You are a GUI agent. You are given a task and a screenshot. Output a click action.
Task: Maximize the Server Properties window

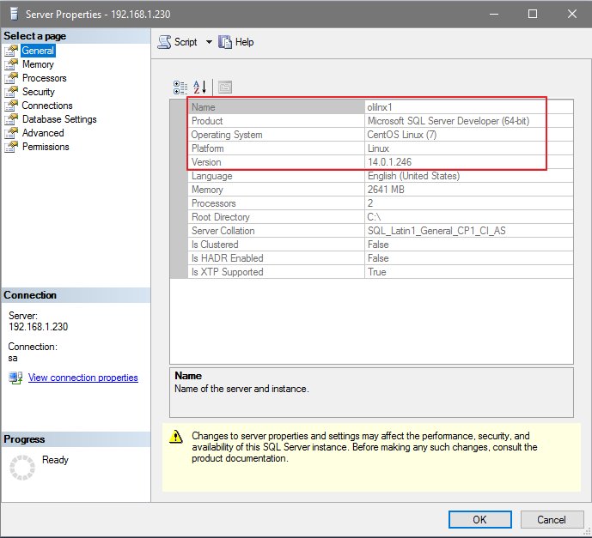click(x=533, y=14)
